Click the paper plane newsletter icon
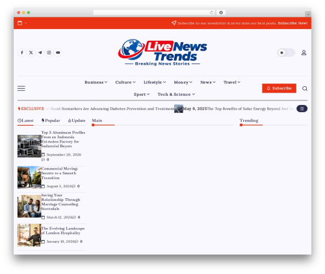This screenshot has width=325, height=274. (x=174, y=23)
